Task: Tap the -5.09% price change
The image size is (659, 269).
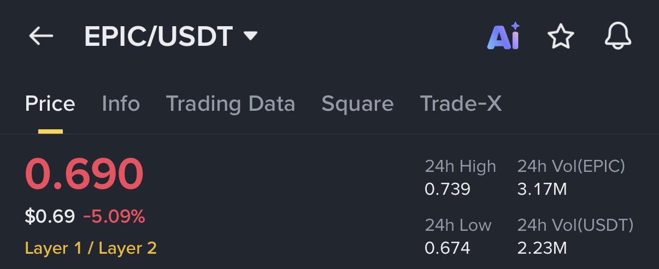Action: [x=114, y=217]
